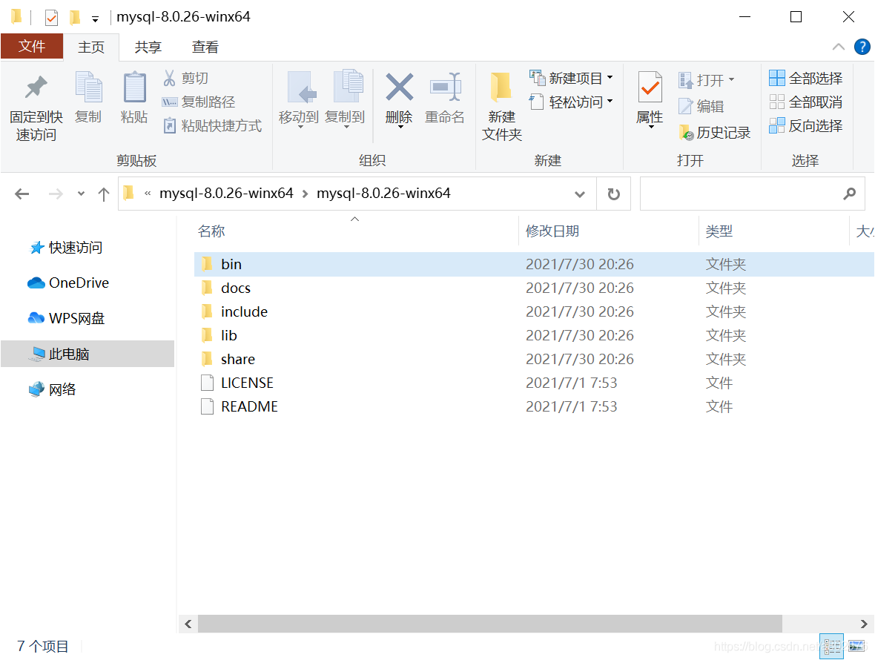
Task: Click the Back navigation arrow
Action: [x=22, y=194]
